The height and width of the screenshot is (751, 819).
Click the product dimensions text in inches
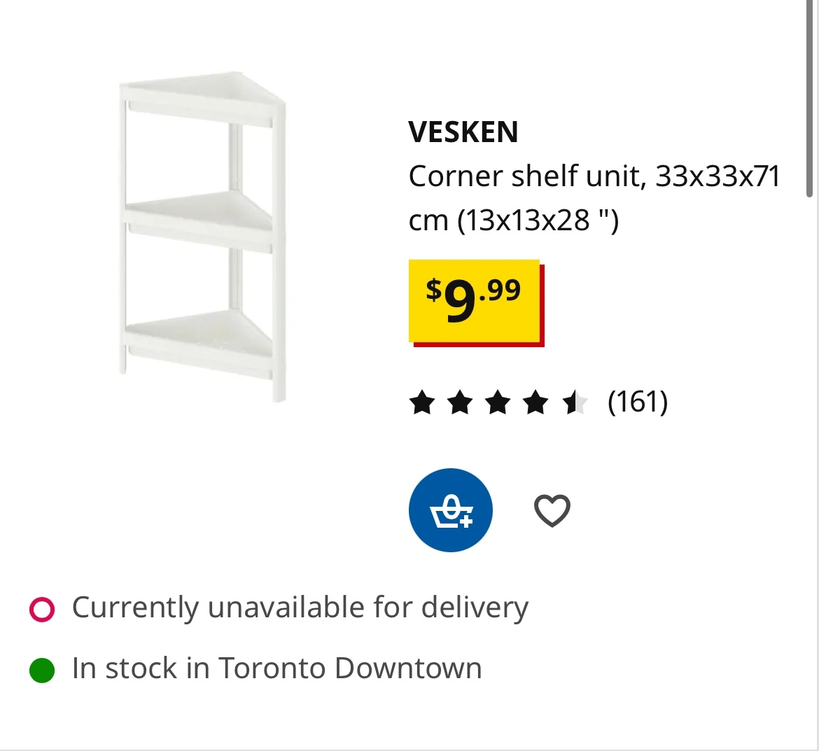coord(538,220)
